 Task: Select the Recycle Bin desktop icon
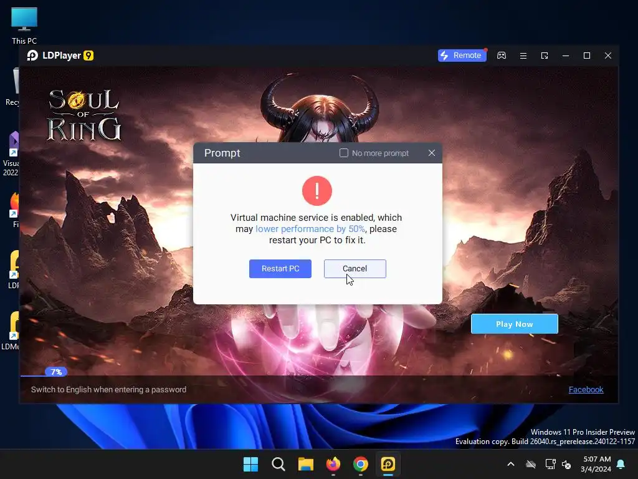[11, 87]
